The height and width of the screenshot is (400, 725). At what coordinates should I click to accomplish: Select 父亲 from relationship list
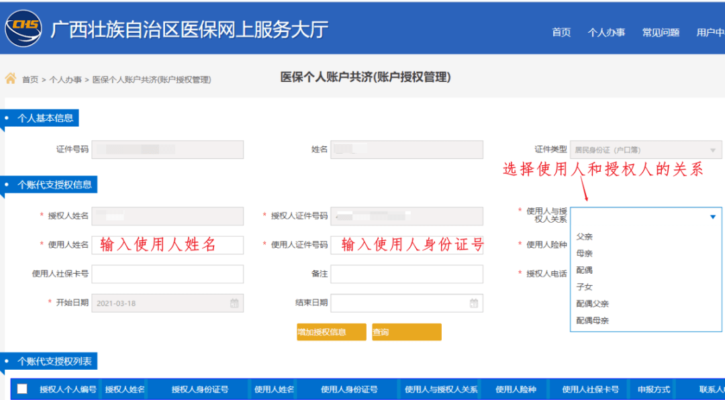click(x=585, y=237)
